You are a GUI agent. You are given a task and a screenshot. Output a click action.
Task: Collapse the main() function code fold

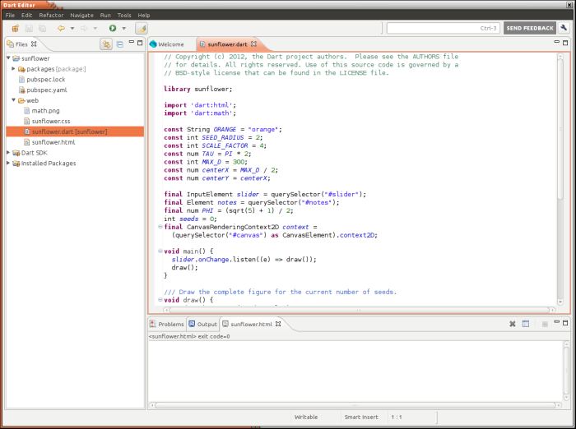click(x=160, y=251)
